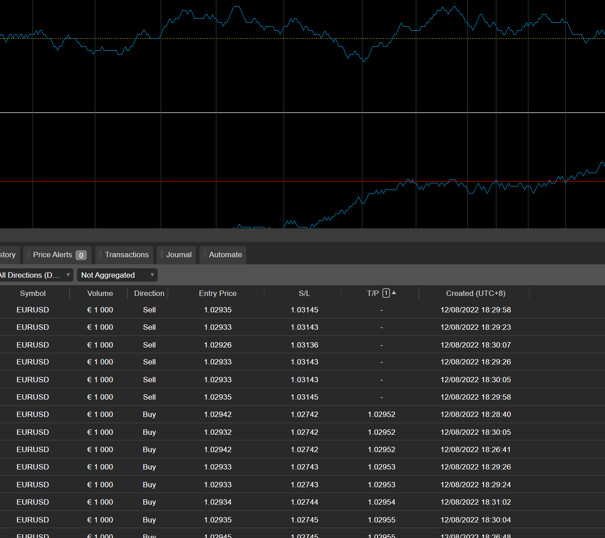Select the row created 12/08/2022 18:30:07
This screenshot has height=538, width=605.
pyautogui.click(x=302, y=345)
